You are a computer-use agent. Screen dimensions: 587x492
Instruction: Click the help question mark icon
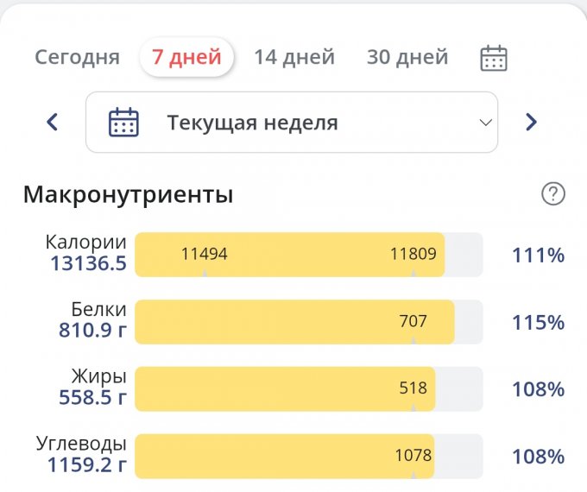pos(552,194)
